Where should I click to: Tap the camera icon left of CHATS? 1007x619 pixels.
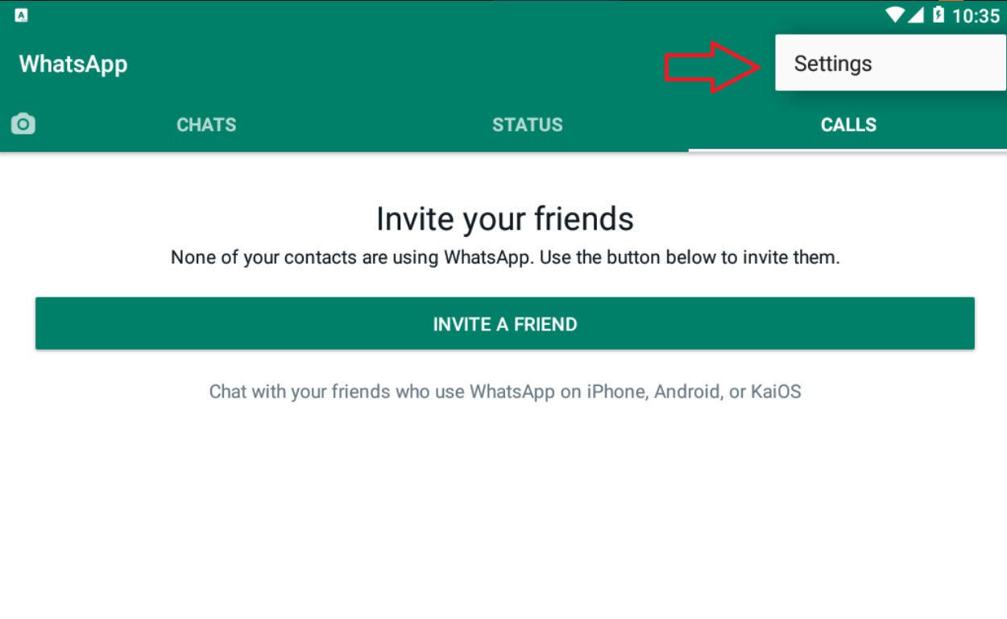coord(23,123)
